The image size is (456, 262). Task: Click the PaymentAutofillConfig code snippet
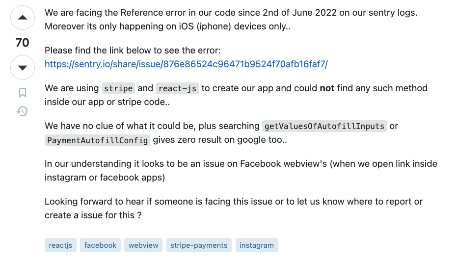97,140
